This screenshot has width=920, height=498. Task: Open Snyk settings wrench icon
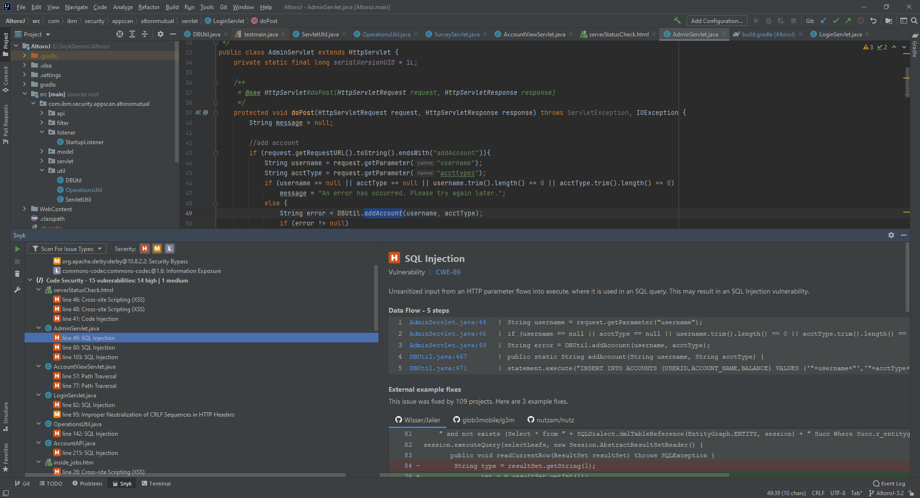[17, 289]
